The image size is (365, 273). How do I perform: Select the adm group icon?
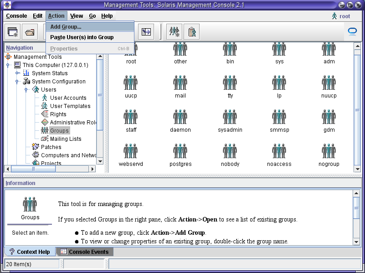tap(329, 49)
